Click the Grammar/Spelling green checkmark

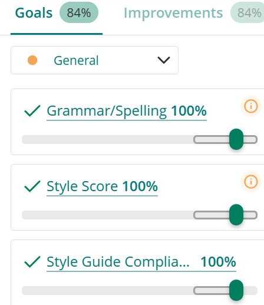click(32, 111)
